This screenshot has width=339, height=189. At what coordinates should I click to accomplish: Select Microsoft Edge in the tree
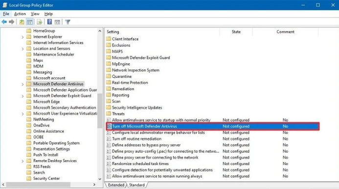pyautogui.click(x=46, y=102)
